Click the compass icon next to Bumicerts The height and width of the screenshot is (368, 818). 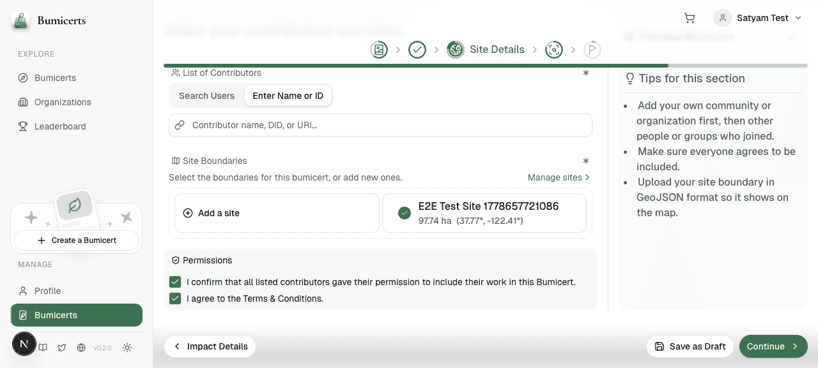tap(23, 78)
